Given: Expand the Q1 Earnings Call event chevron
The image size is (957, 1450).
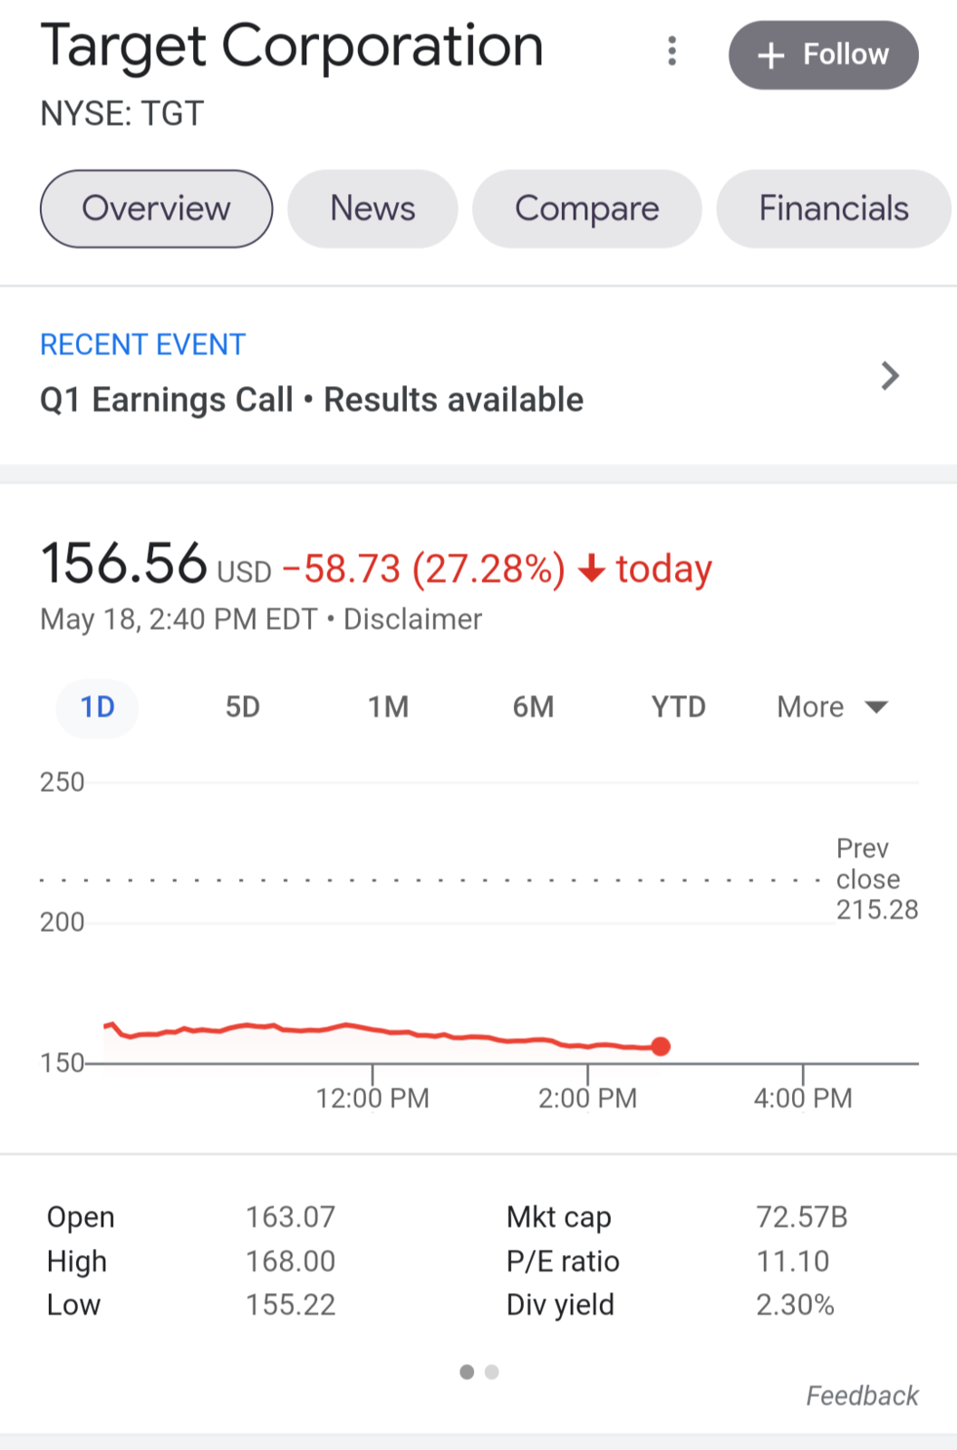Looking at the screenshot, I should point(890,375).
